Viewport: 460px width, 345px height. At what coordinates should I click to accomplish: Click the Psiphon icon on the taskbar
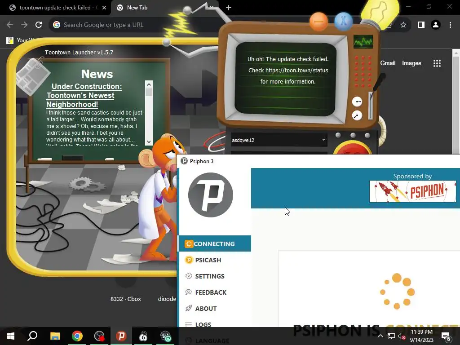[x=121, y=336]
